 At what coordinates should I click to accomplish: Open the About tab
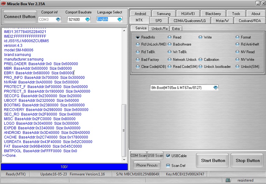(x=256, y=13)
